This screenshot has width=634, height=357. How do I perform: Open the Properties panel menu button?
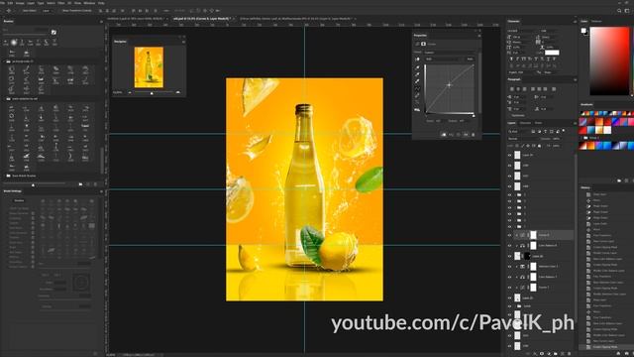click(x=479, y=36)
